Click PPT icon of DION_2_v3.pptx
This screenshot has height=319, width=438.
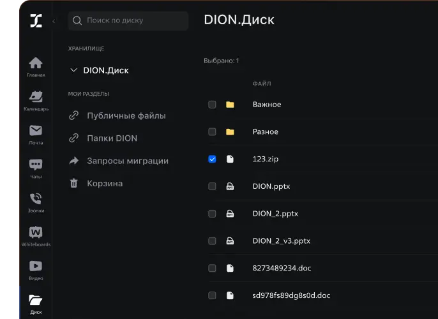click(230, 241)
